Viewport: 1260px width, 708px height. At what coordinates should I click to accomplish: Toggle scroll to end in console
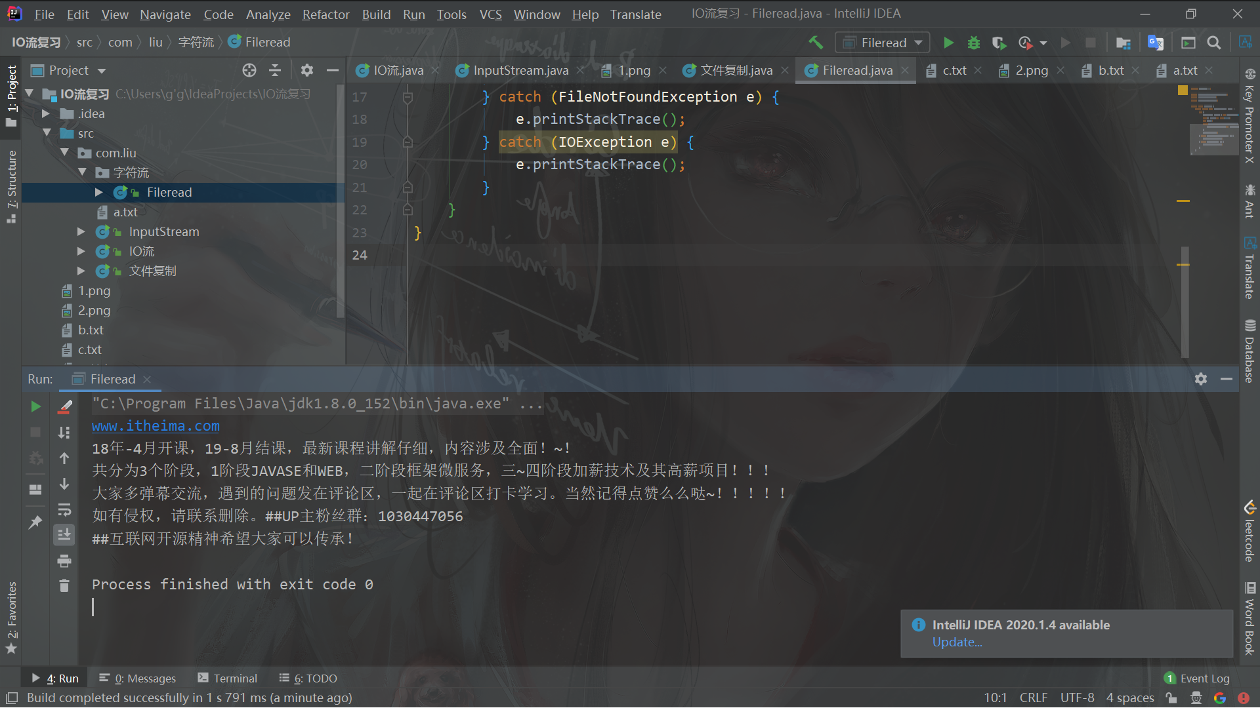64,535
